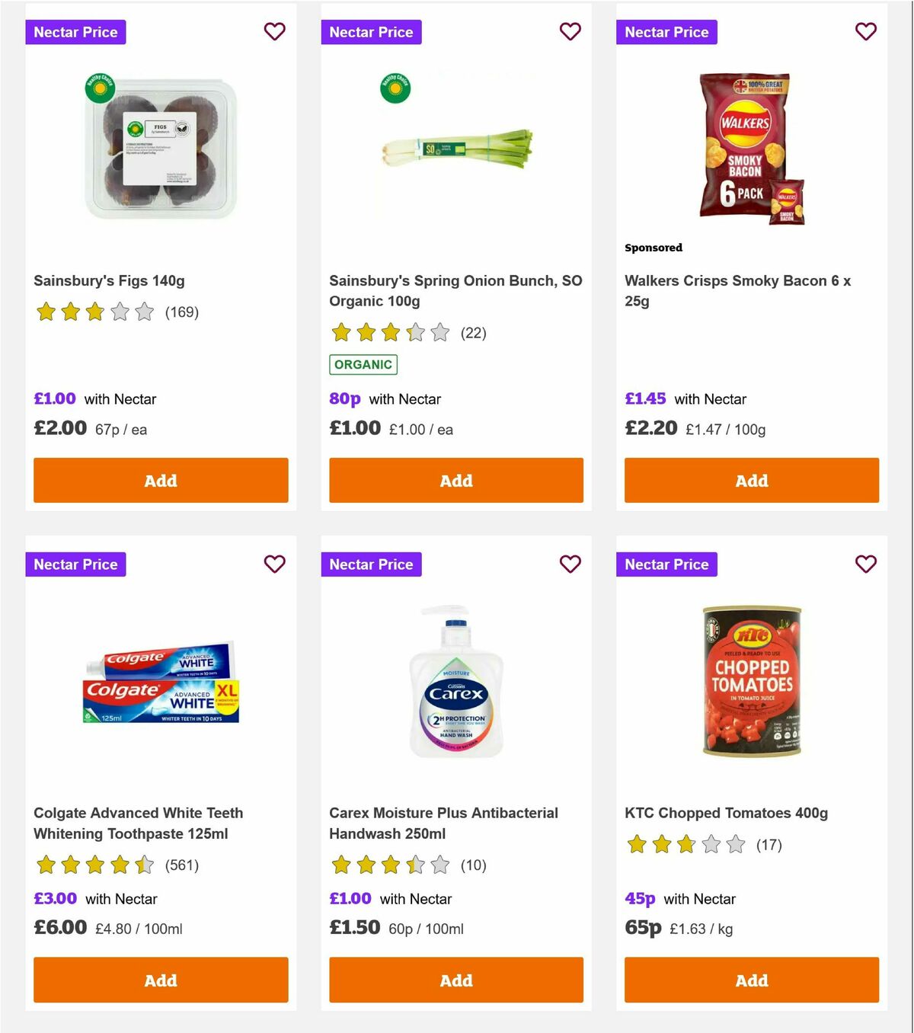This screenshot has height=1033, width=914.
Task: Favourite the Colgate Advanced White toothpaste
Action: 274,564
